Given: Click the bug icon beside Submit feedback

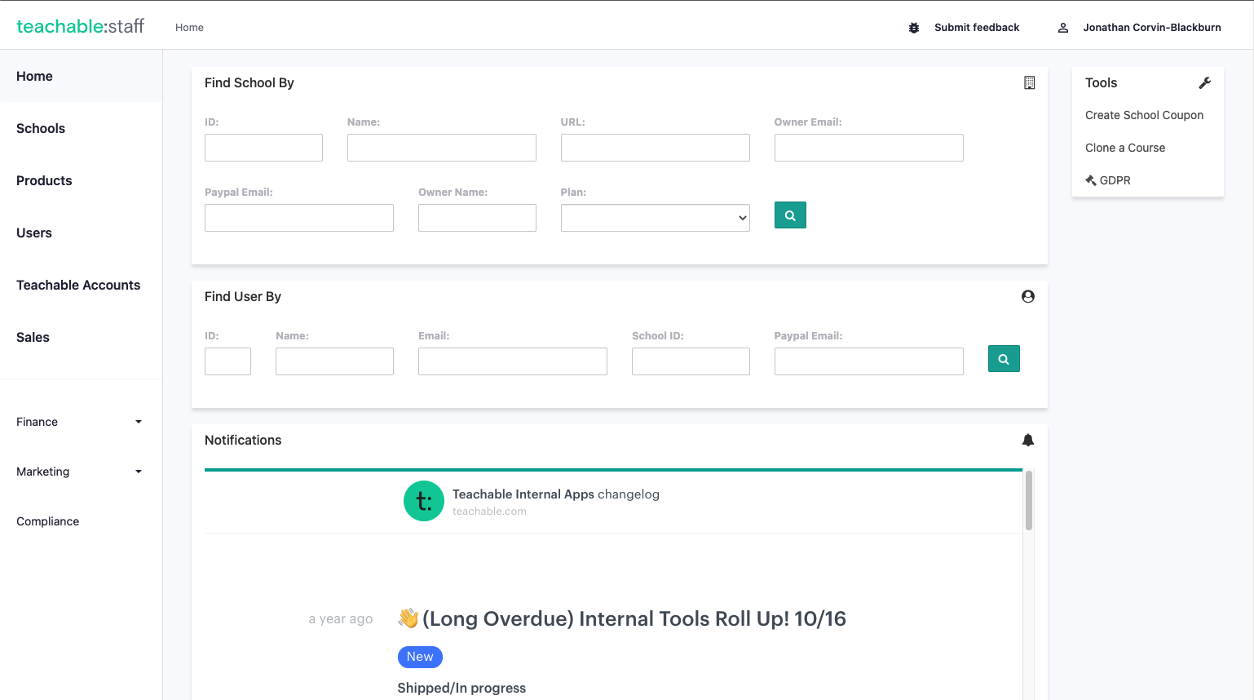Looking at the screenshot, I should tap(914, 28).
